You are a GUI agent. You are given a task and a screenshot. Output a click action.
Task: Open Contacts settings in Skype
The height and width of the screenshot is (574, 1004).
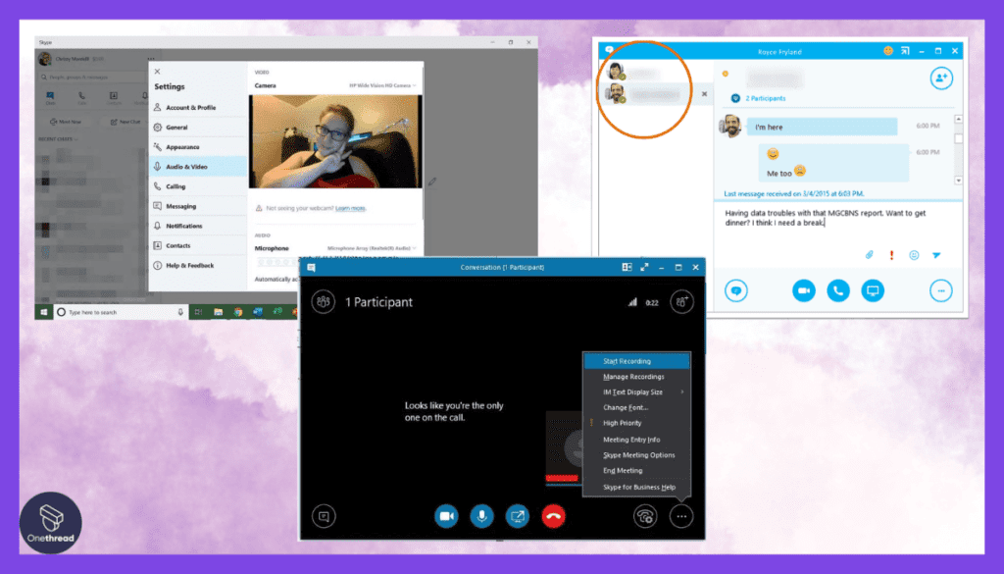(x=198, y=245)
